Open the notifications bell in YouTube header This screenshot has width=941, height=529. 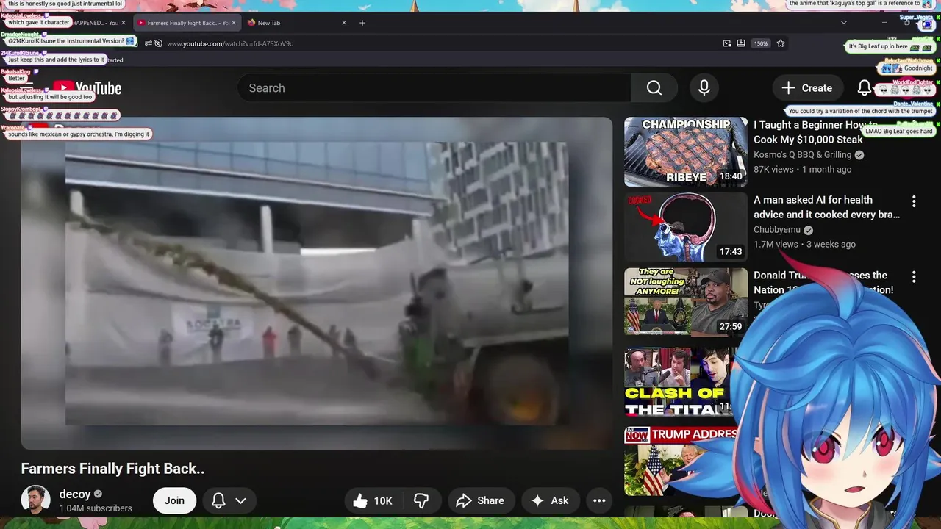865,88
